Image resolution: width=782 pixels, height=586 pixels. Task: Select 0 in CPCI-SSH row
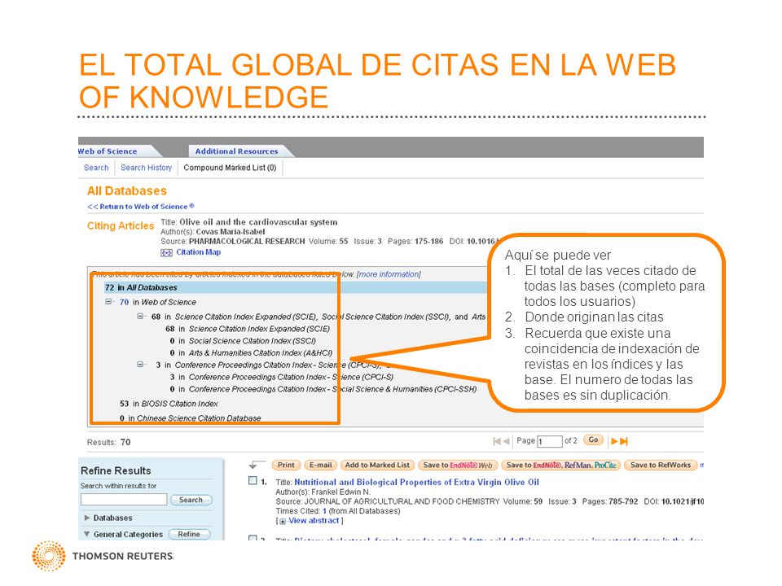tap(323, 389)
